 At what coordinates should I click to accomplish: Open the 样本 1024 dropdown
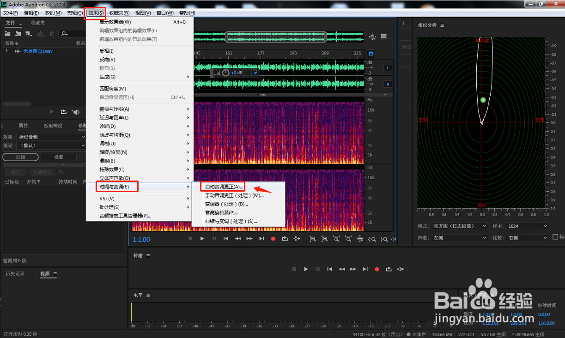pyautogui.click(x=527, y=226)
